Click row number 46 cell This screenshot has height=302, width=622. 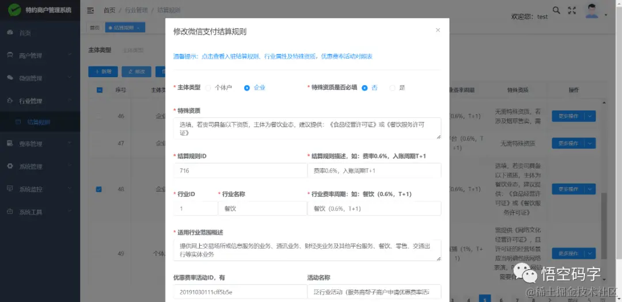point(120,116)
